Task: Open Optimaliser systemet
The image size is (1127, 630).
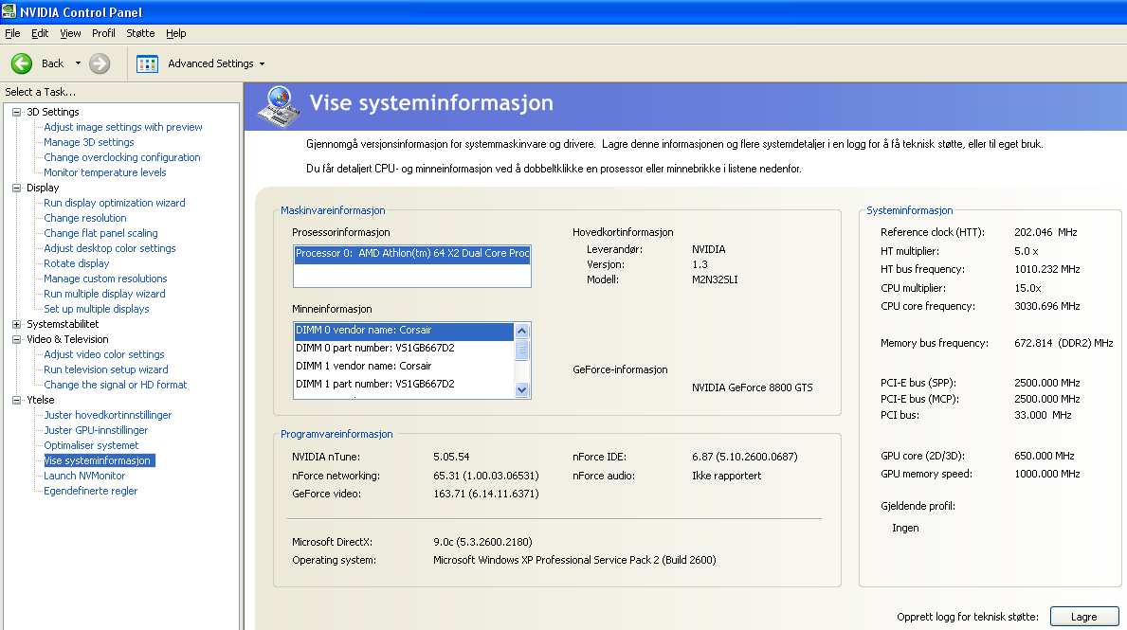Action: point(91,444)
